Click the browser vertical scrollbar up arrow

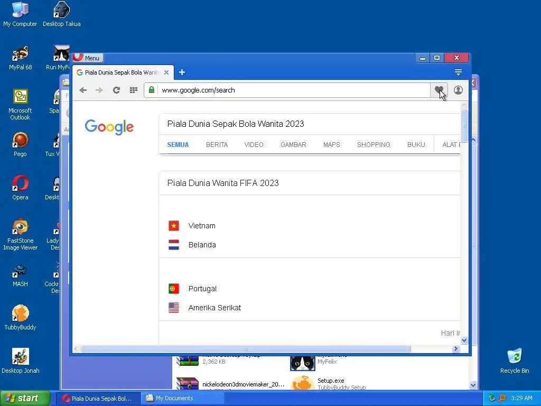point(464,105)
